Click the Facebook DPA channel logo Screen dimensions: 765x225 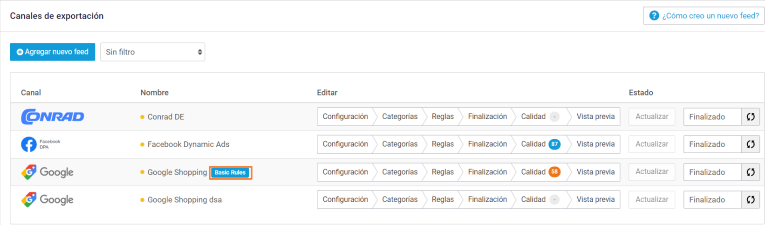pyautogui.click(x=41, y=144)
